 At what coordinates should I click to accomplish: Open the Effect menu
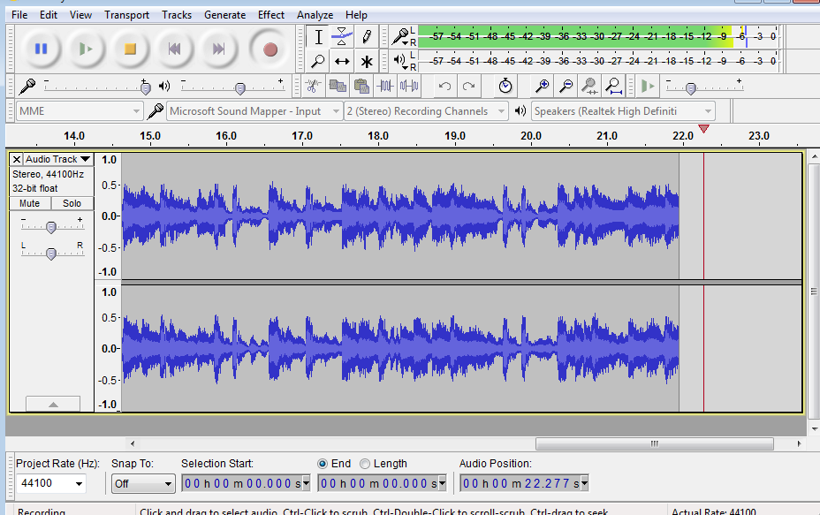(x=271, y=15)
